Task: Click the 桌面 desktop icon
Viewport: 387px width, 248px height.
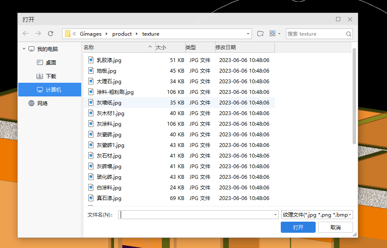Action: (40, 62)
